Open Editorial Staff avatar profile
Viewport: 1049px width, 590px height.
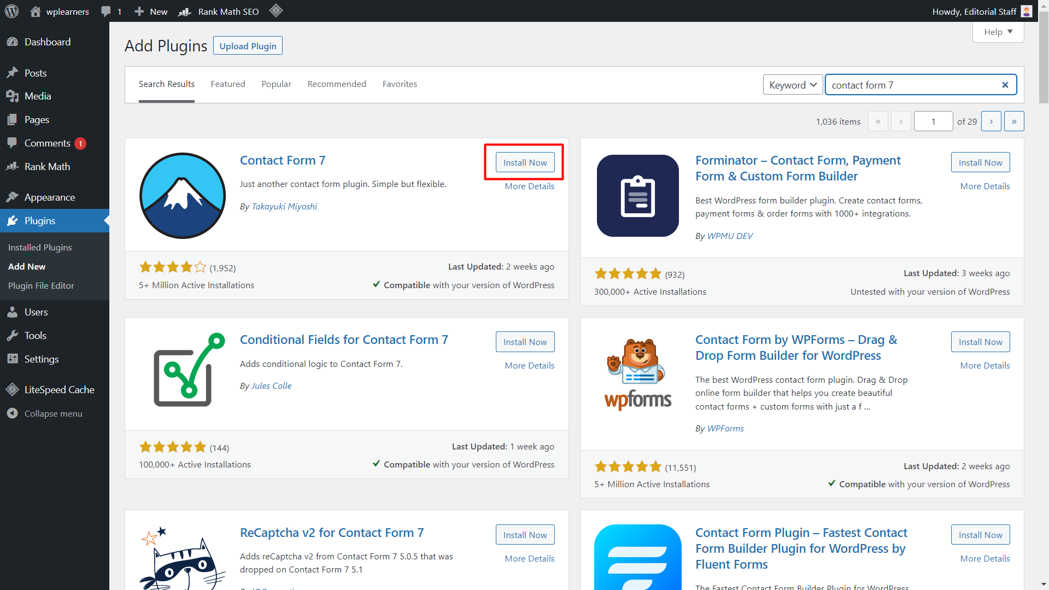pos(1026,11)
